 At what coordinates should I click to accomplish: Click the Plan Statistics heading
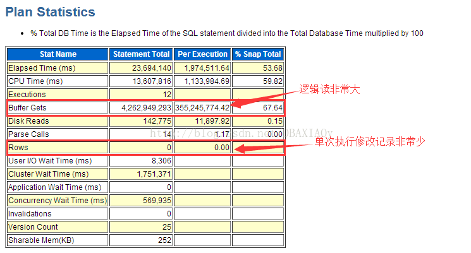click(x=50, y=12)
